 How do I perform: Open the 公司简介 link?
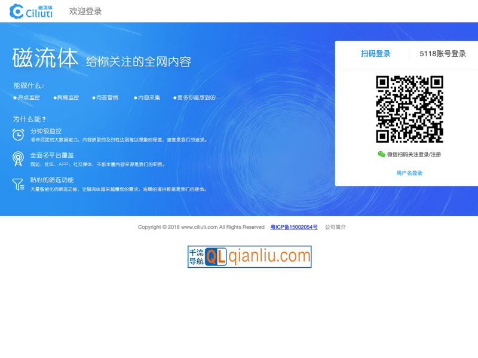pos(335,227)
